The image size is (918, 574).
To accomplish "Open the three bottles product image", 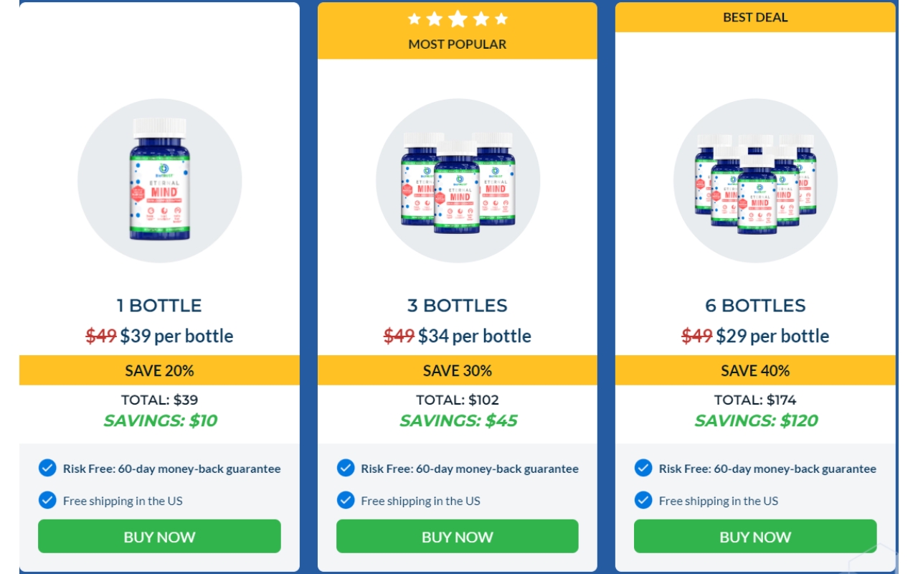I will tap(458, 179).
